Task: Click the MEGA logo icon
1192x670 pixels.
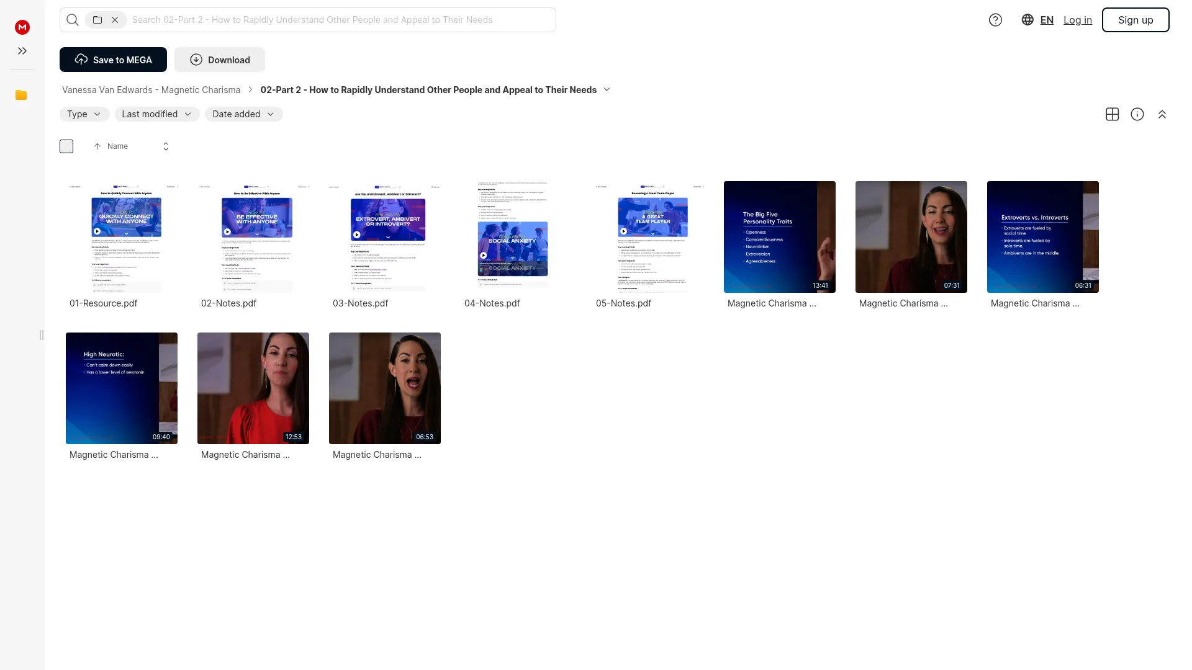Action: pyautogui.click(x=22, y=27)
